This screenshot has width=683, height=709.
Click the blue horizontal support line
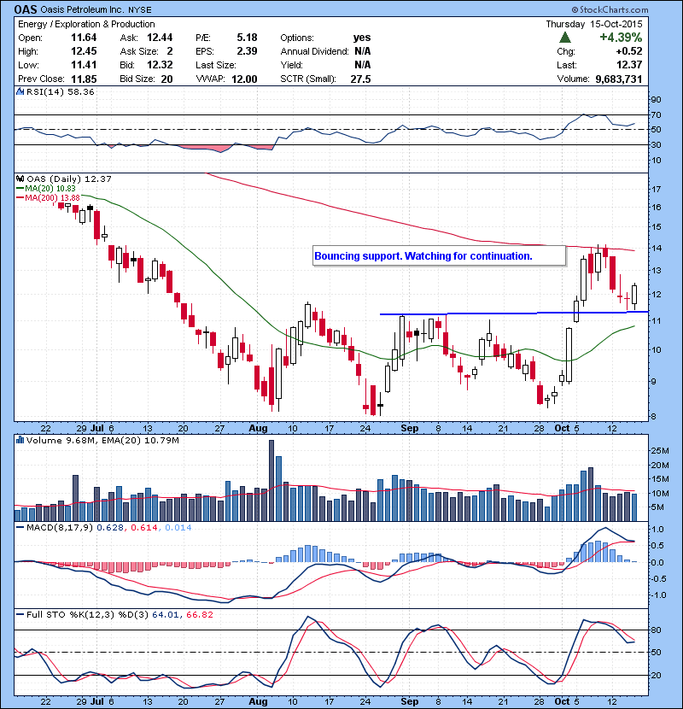coord(514,313)
